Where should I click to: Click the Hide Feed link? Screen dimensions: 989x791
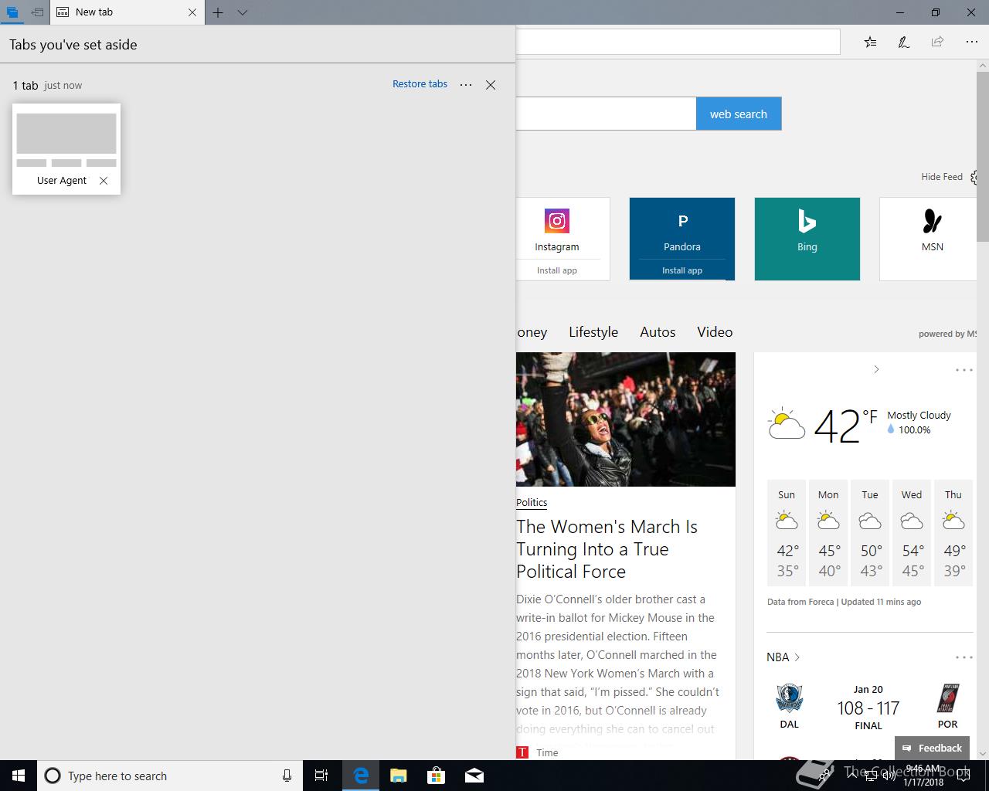pyautogui.click(x=942, y=177)
